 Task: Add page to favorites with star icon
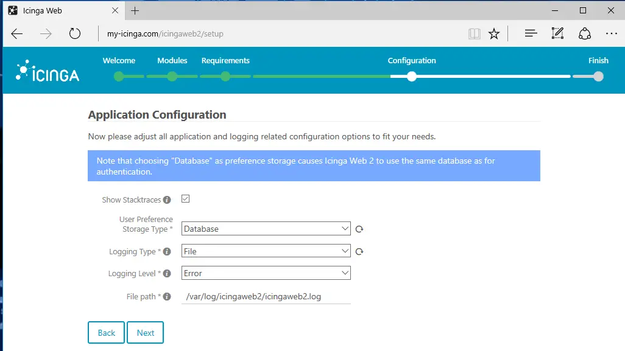pos(494,33)
